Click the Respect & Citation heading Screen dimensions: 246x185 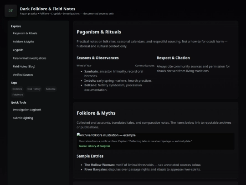click(173, 58)
